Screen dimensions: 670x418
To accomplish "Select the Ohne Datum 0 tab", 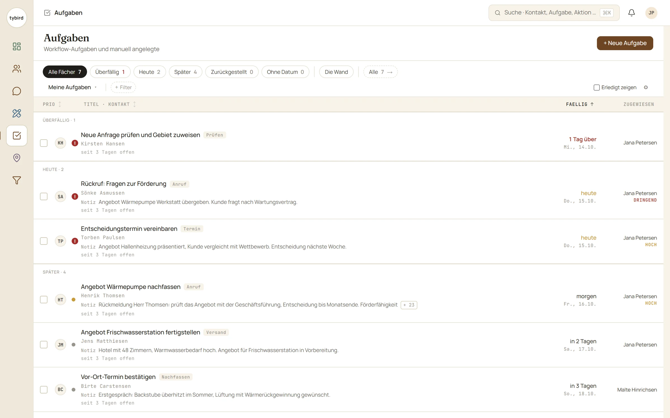I will [285, 72].
